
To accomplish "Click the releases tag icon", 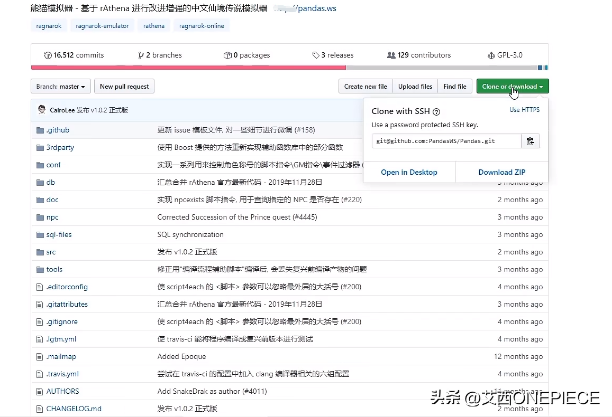I will 316,55.
